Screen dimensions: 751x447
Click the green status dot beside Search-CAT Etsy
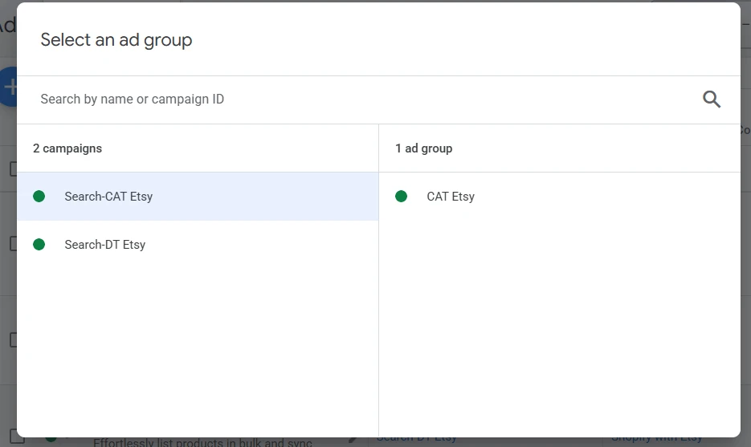click(x=39, y=197)
